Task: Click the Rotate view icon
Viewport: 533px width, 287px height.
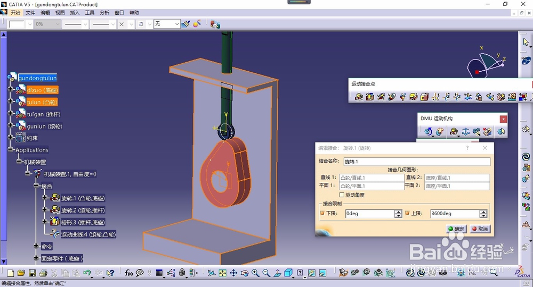Action: coord(245,273)
